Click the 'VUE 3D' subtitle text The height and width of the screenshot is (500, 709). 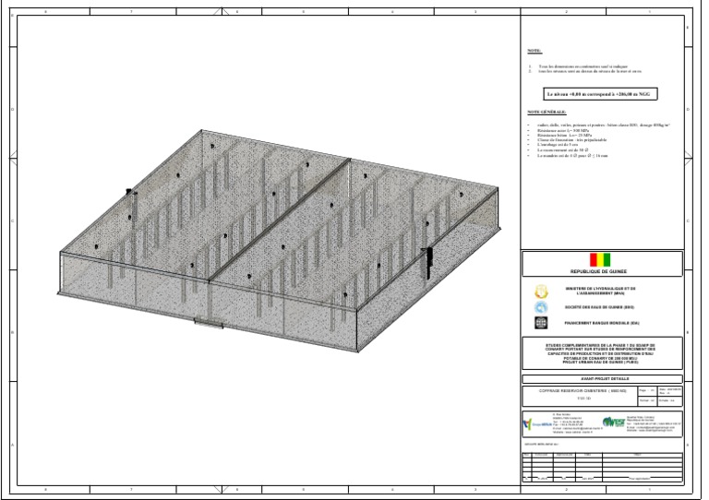[x=584, y=399]
